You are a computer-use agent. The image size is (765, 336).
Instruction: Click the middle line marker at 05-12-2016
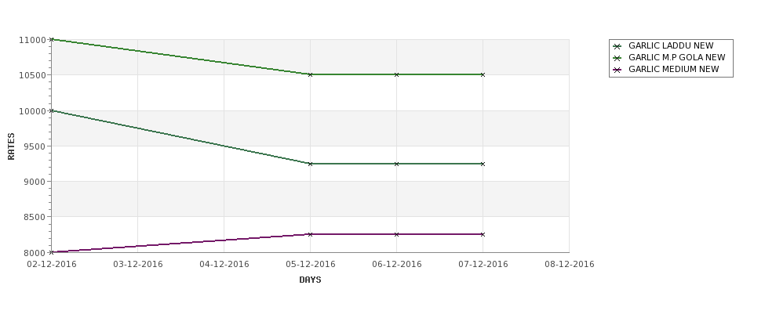point(310,164)
